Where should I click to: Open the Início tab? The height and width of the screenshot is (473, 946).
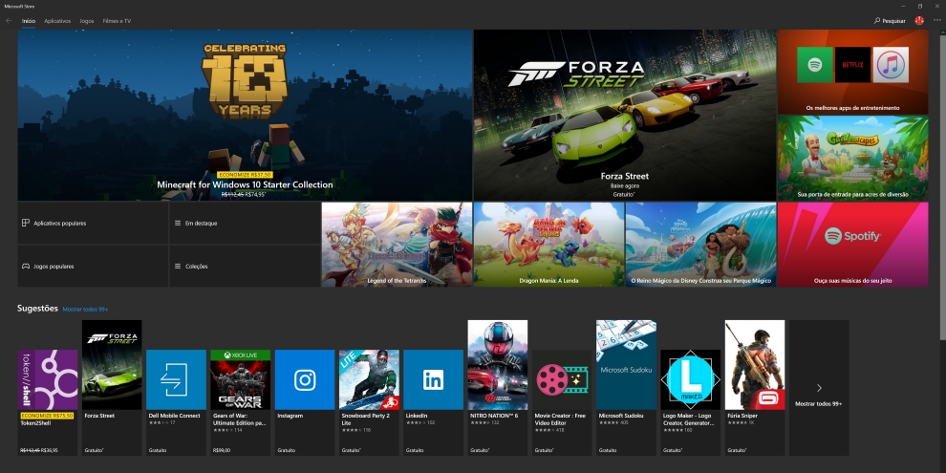[29, 21]
